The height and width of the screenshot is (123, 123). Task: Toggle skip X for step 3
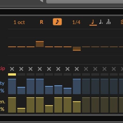[31, 69]
